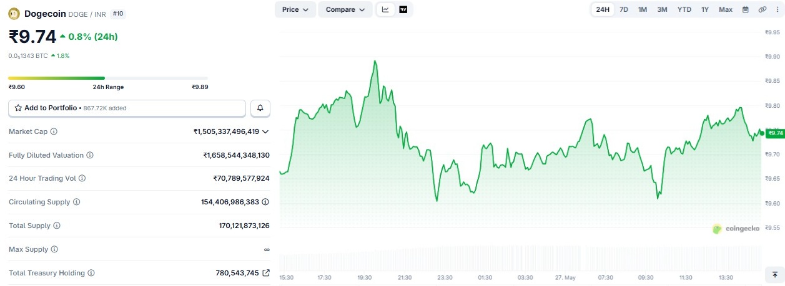Open the Price dropdown
Image resolution: width=785 pixels, height=286 pixels.
tap(295, 9)
